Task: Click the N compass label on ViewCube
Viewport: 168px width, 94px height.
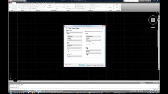Action: tap(153, 16)
